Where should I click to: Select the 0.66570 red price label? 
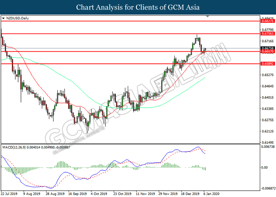(x=267, y=52)
